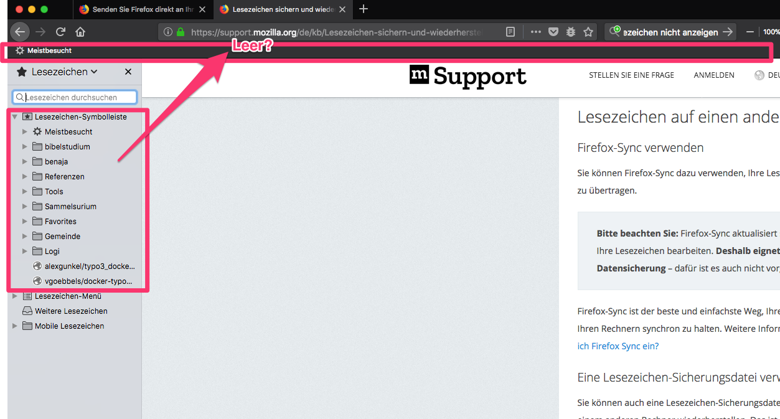The width and height of the screenshot is (780, 419).
Task: Expand the bibelstudium folder arrow
Action: click(x=25, y=146)
